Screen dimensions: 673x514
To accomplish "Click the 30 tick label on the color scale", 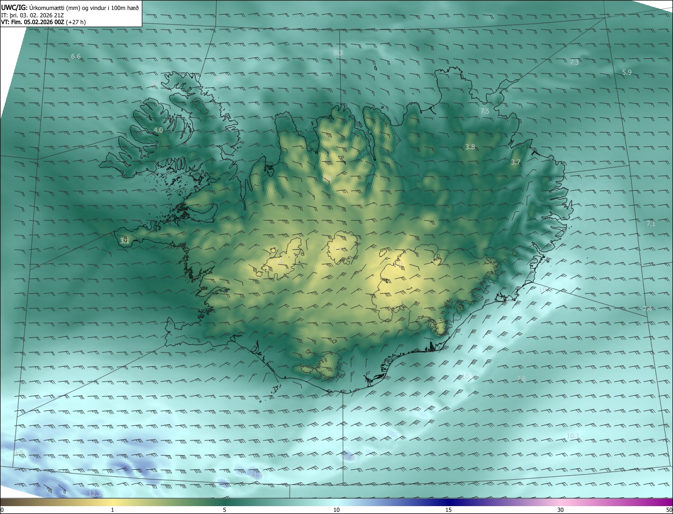I will [560, 510].
